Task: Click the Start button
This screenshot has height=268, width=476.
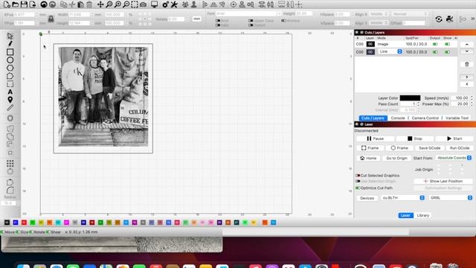Action: tap(454, 138)
